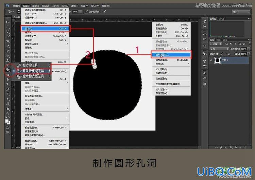Image resolution: width=255 pixels, height=180 pixels.
Task: Toggle the layer filter on/off switch
Action: click(250, 44)
